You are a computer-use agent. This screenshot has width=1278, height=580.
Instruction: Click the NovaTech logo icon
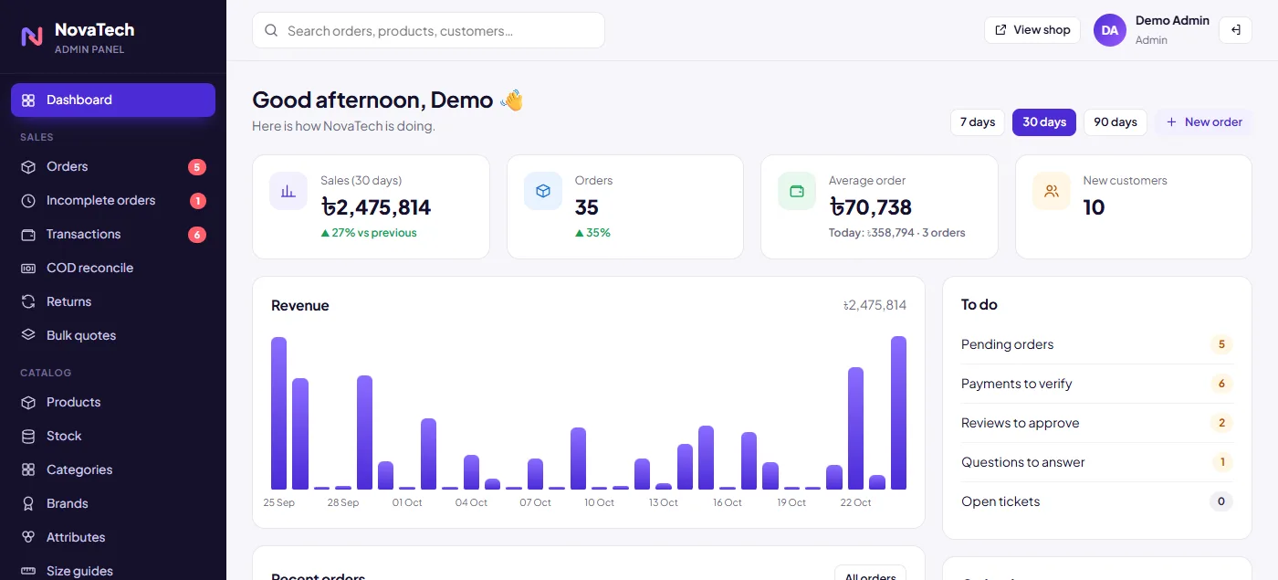32,37
